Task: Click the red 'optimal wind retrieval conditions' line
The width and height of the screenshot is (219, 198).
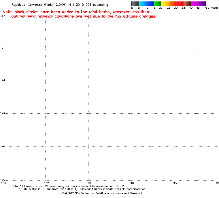Action: (x=84, y=16)
